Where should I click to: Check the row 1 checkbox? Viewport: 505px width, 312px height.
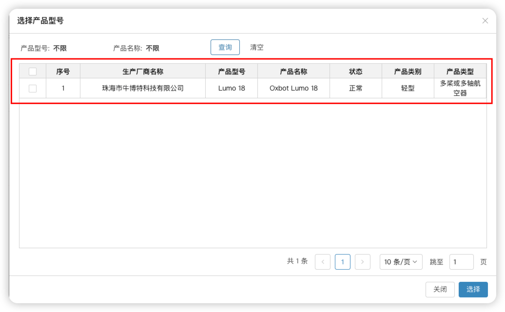(33, 89)
